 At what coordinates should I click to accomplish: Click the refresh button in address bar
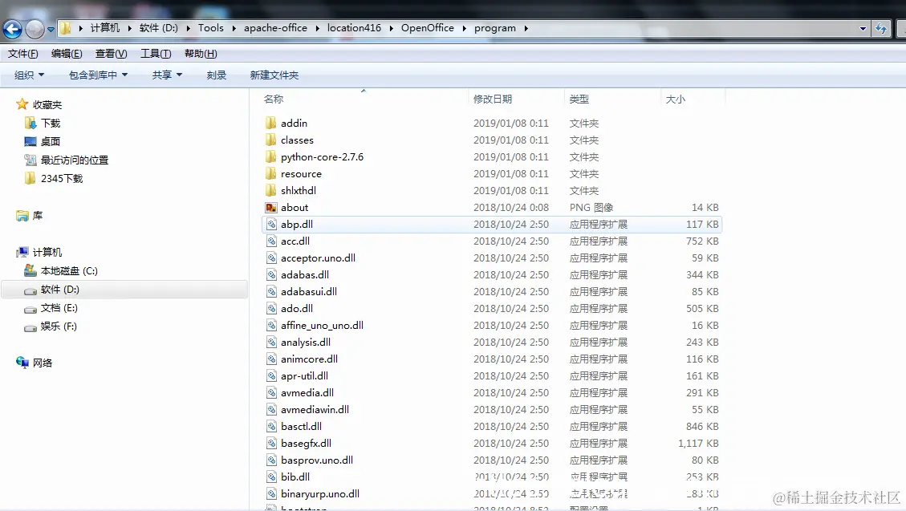[x=880, y=28]
